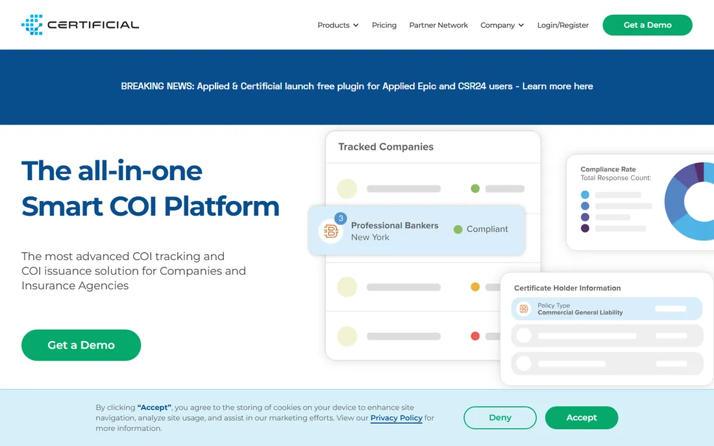Expand the Company dropdown chevron
Image resolution: width=714 pixels, height=446 pixels.
[x=521, y=25]
